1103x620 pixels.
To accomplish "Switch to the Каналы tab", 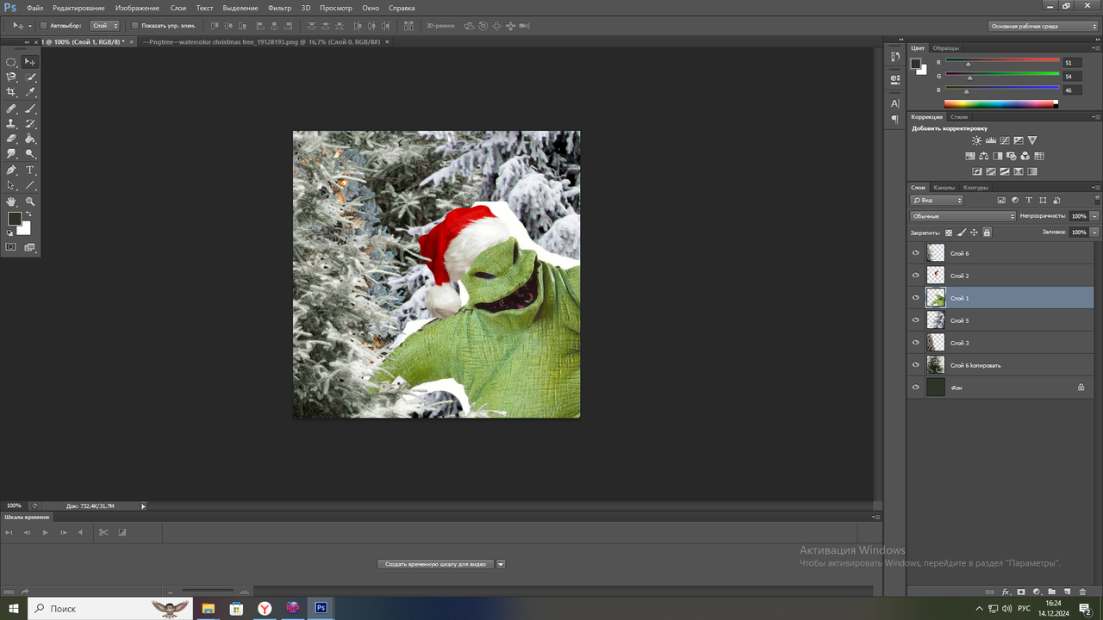I will pos(944,187).
